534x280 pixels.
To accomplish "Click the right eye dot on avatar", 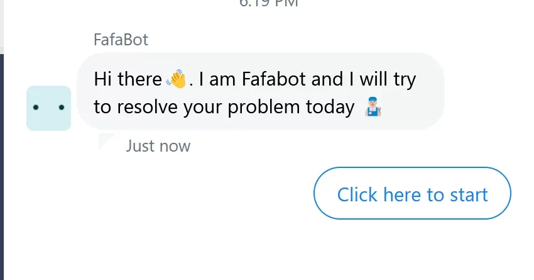I will pos(62,108).
